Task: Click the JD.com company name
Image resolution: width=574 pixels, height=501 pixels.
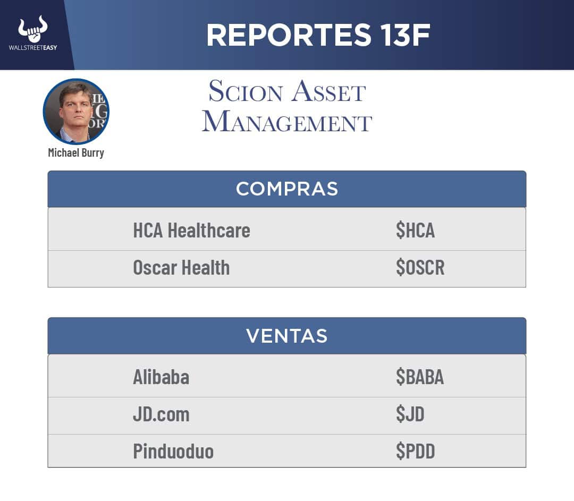Action: [161, 414]
